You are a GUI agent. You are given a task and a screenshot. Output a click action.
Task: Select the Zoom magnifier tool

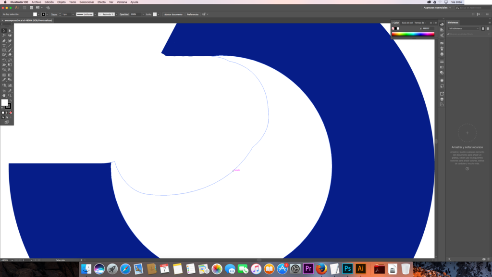[x=10, y=95]
